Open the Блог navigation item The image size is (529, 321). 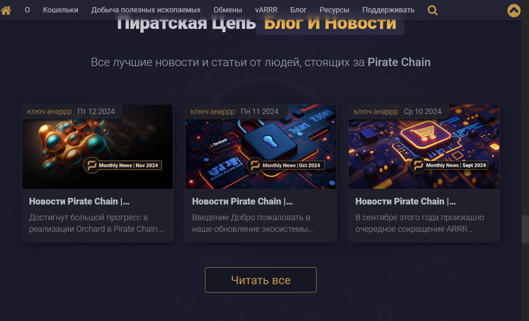(298, 10)
